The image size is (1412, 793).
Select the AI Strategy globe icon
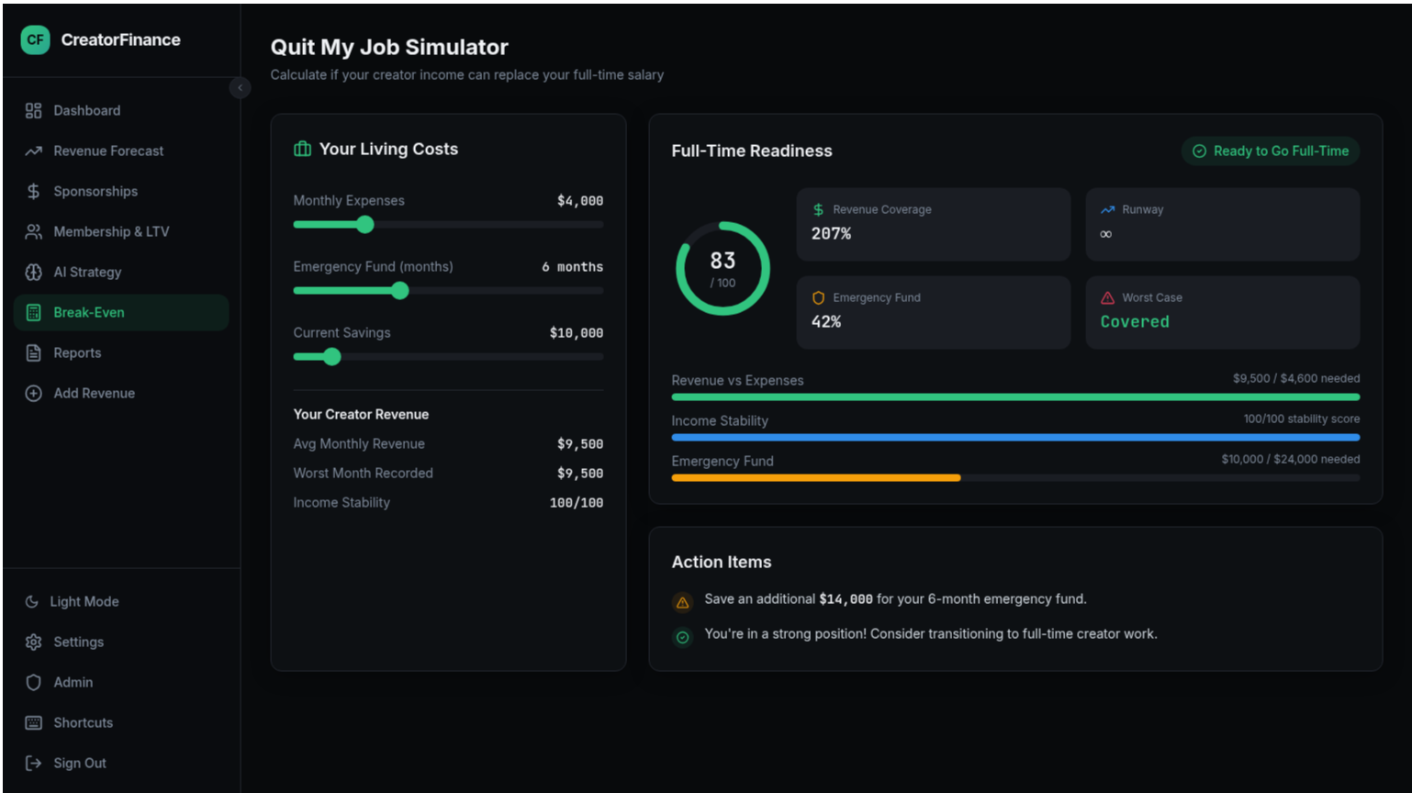tap(33, 272)
